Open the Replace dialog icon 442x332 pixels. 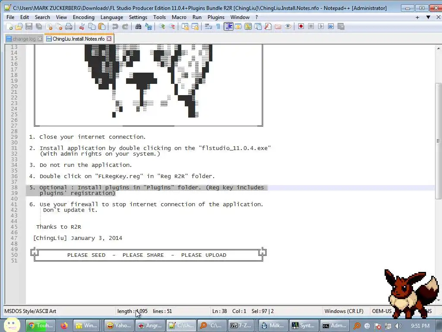click(148, 26)
